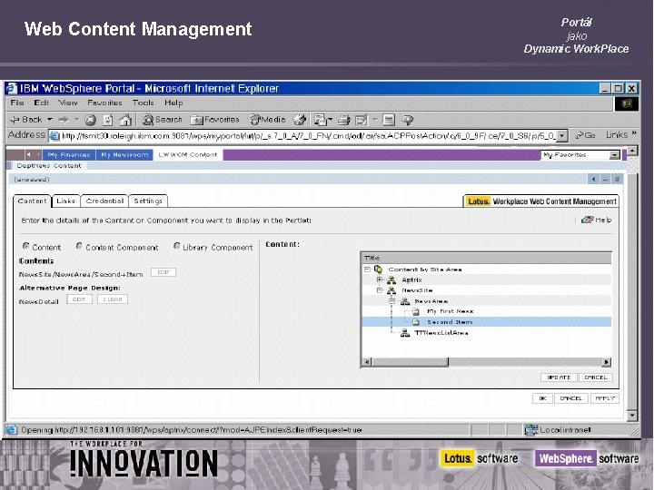Open the Back button history dropdown arrow
This screenshot has height=490, width=654.
click(x=50, y=120)
